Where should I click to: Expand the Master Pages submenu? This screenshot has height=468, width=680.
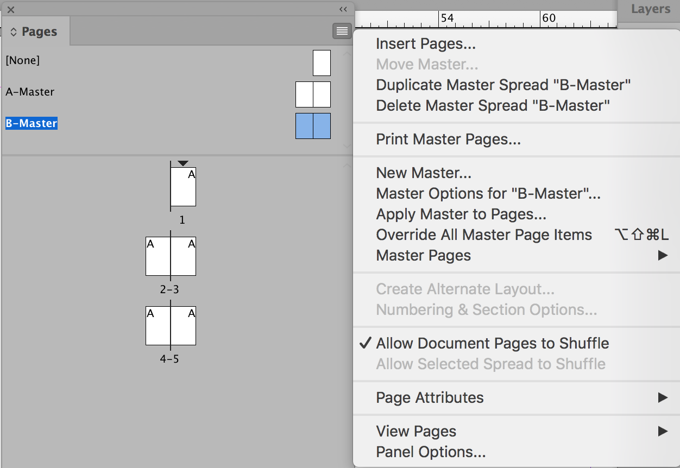click(424, 255)
